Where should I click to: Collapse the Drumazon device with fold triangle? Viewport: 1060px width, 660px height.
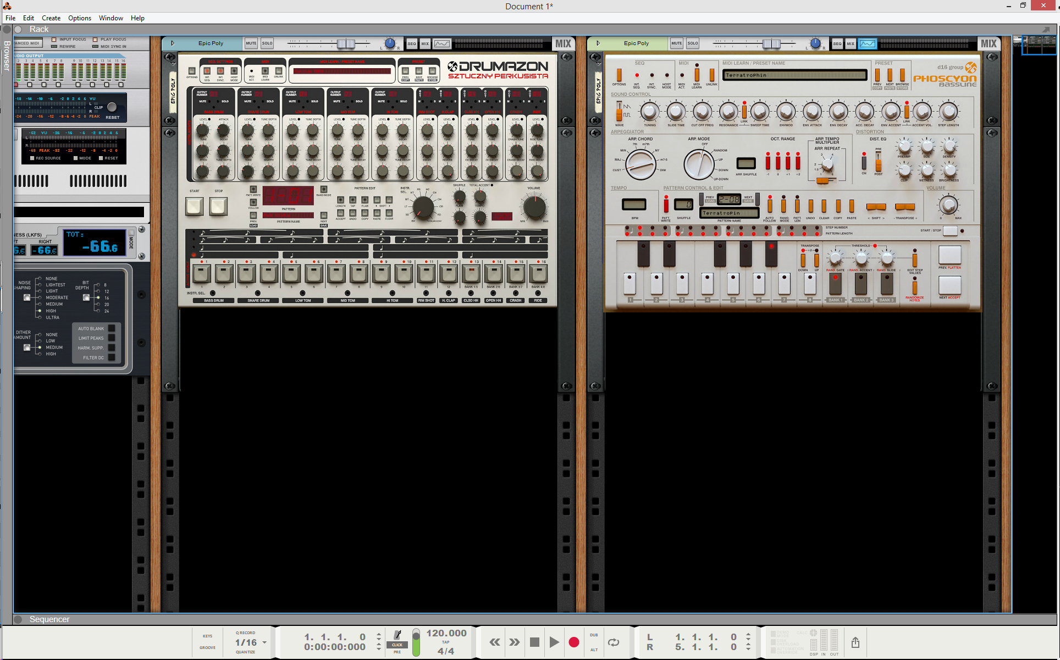coord(172,43)
